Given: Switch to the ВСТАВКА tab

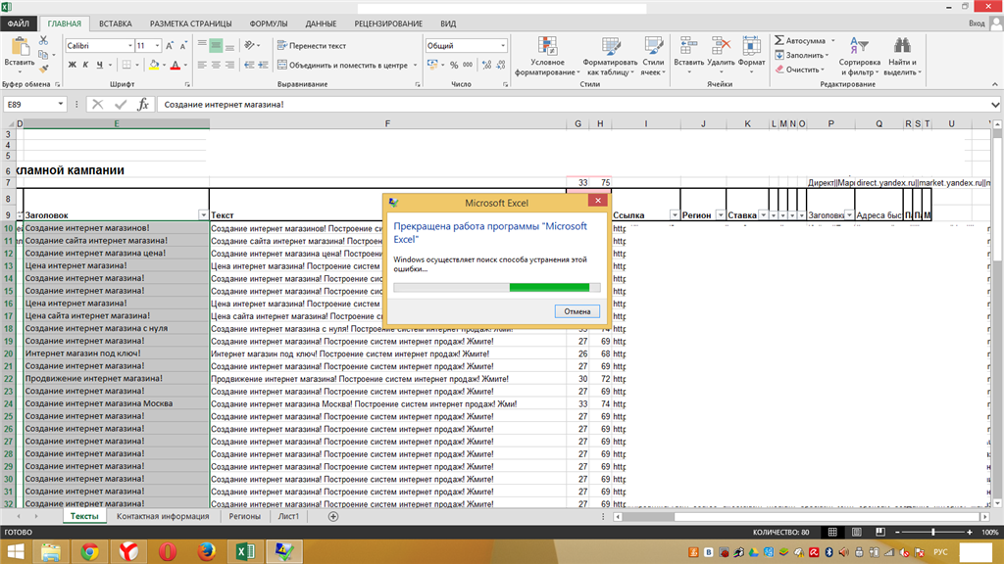Looking at the screenshot, I should click(x=116, y=23).
